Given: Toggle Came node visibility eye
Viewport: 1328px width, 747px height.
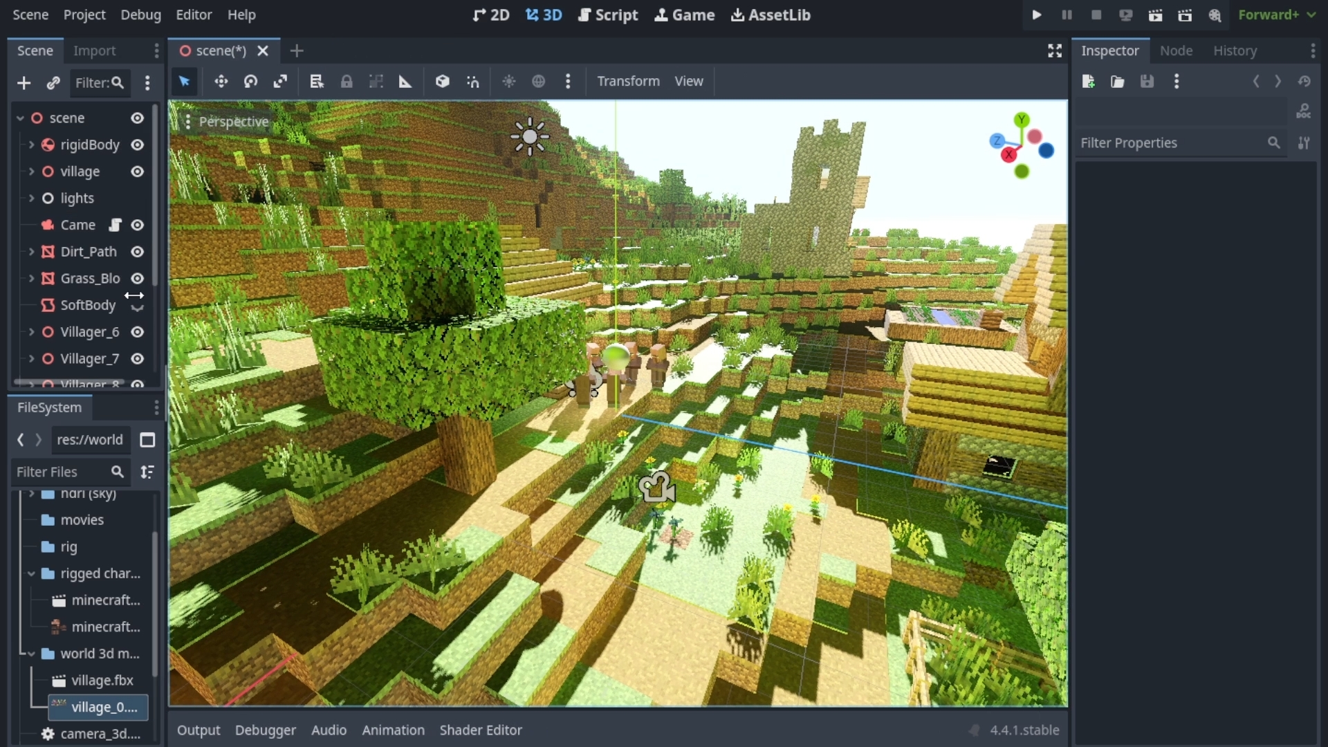Looking at the screenshot, I should 138,225.
